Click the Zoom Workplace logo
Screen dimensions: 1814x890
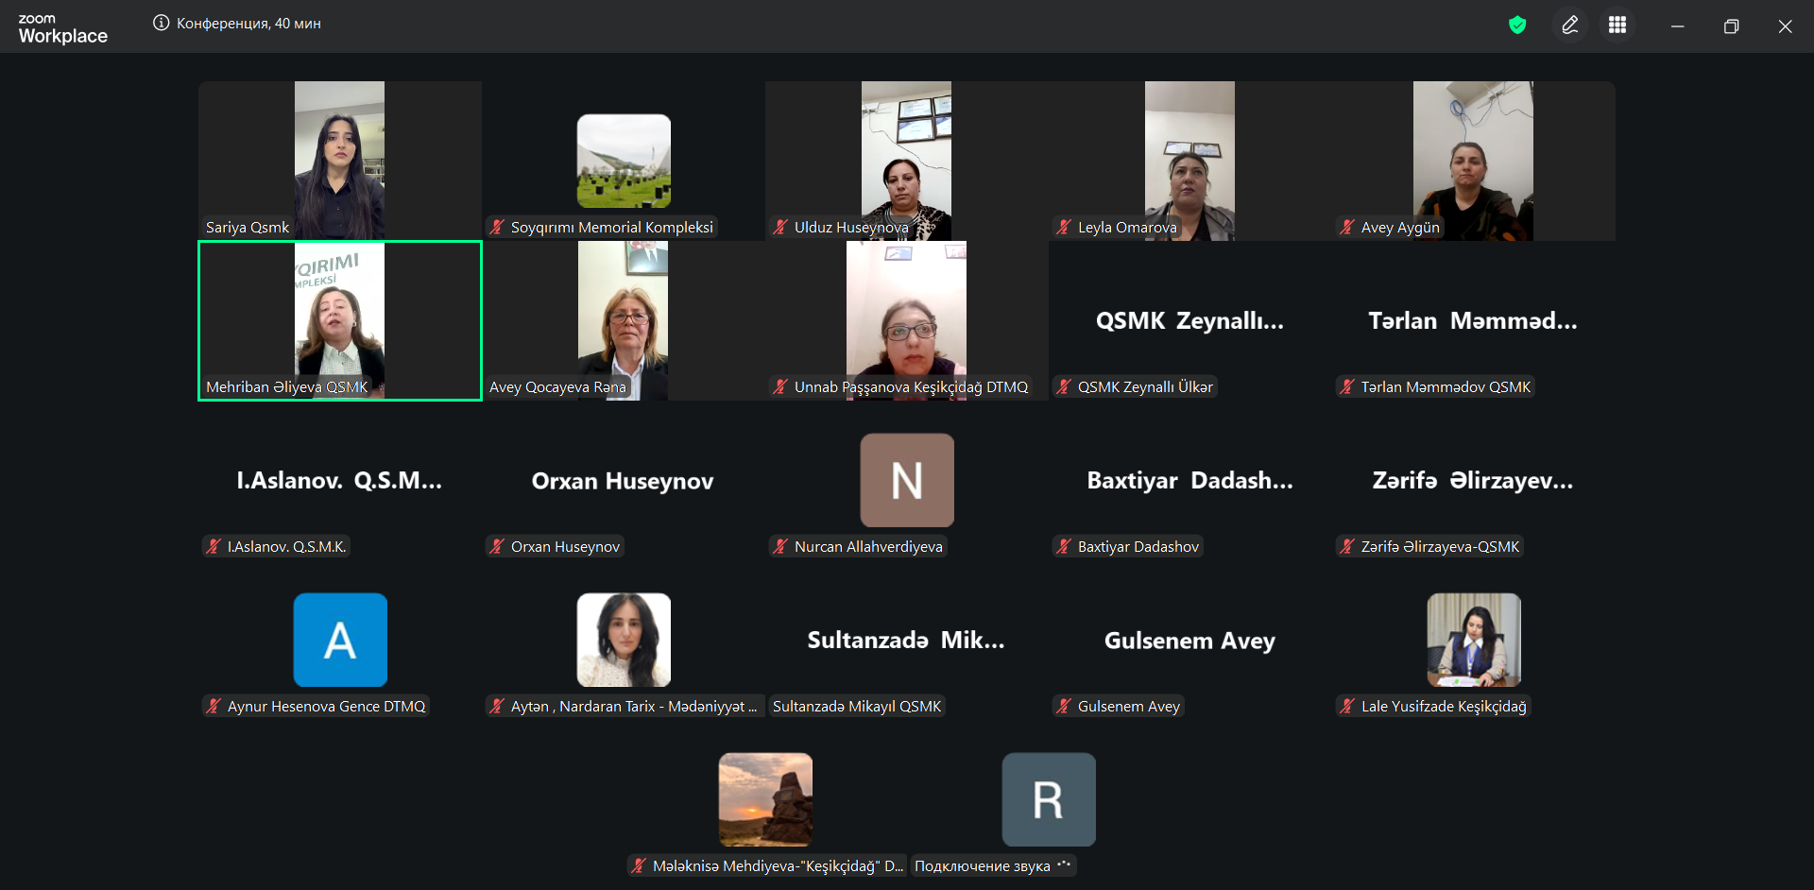click(62, 29)
